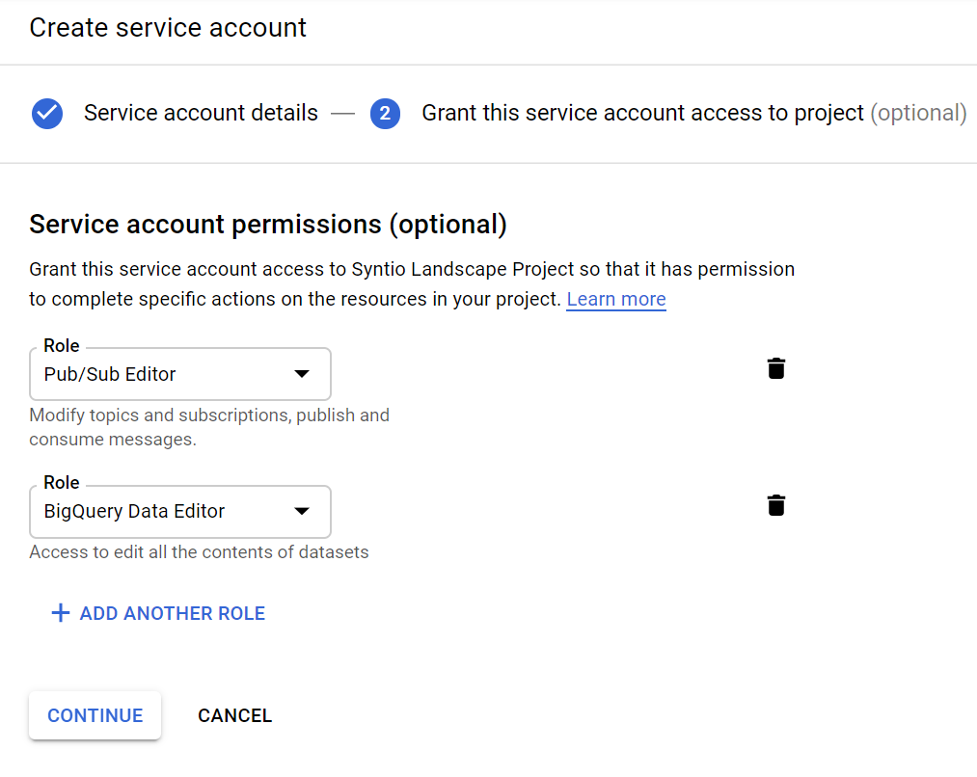977x777 pixels.
Task: Click Service account permissions (optional) heading
Action: click(x=268, y=225)
